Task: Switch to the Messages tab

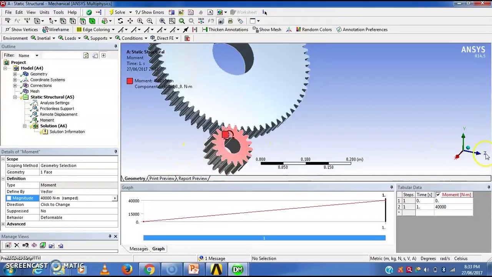Action: tap(138, 249)
